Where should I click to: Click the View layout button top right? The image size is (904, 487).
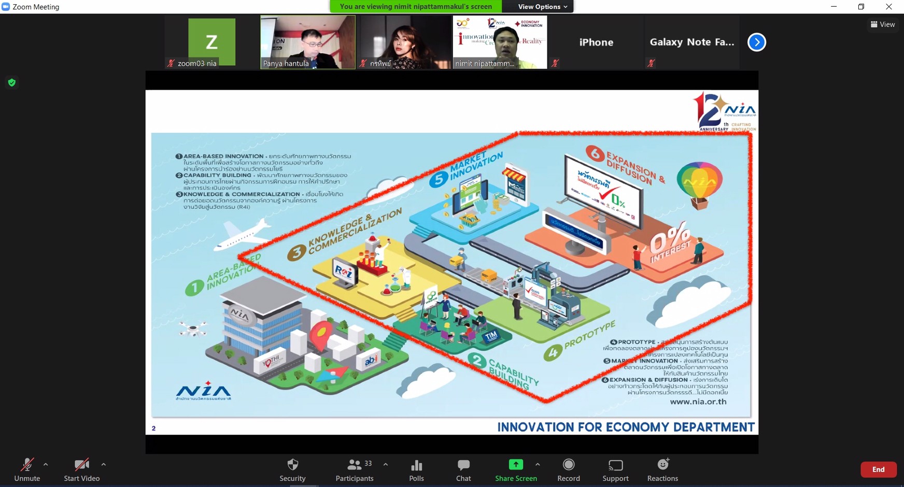883,24
